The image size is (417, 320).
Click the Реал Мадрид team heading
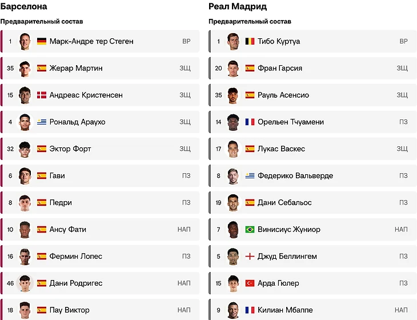[238, 7]
